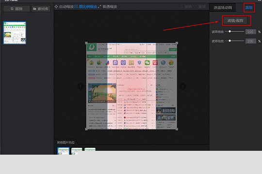
Task: Click the height percentage field showing 100
Action: (250, 41)
